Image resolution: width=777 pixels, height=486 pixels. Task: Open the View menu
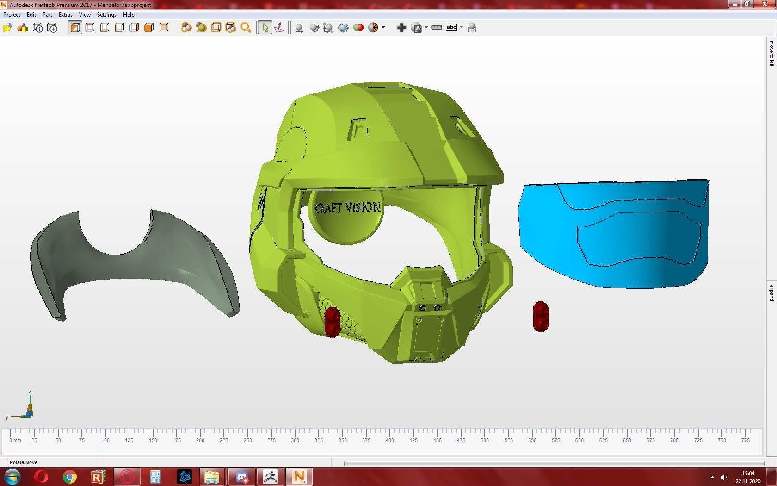[85, 15]
